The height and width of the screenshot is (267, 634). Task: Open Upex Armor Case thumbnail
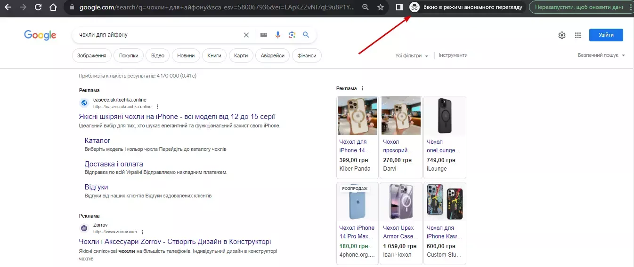[x=401, y=202]
